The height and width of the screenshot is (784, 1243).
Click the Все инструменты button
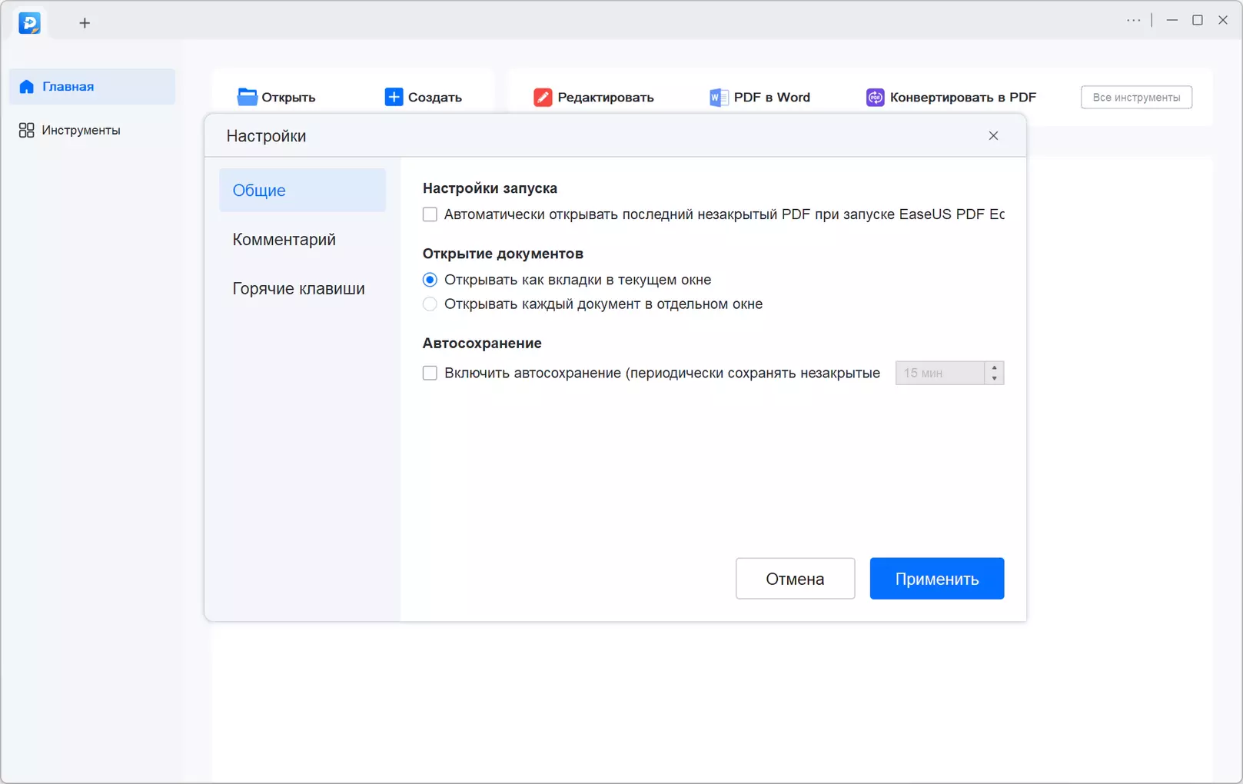(x=1136, y=97)
